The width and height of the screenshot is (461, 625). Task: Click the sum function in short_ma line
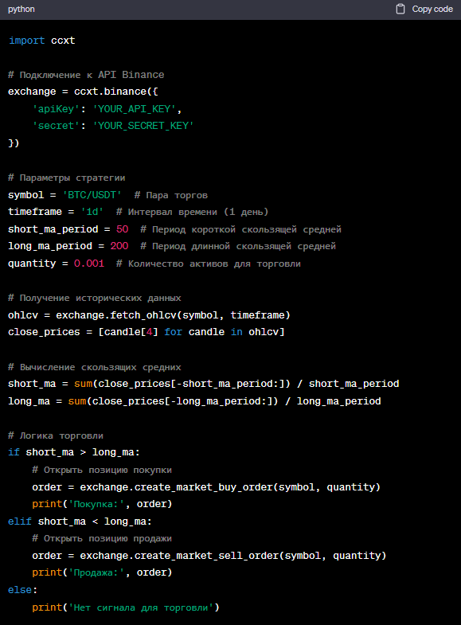point(84,384)
